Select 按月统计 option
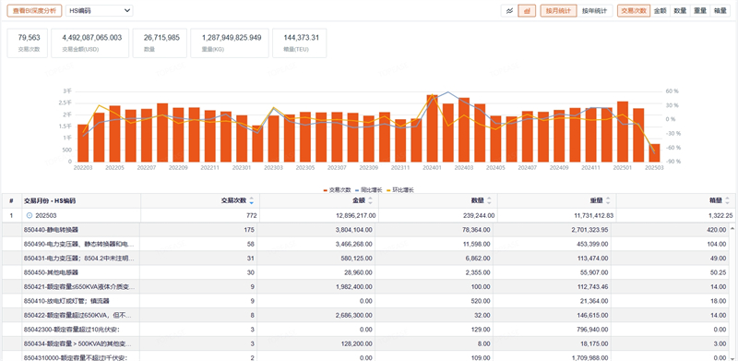The width and height of the screenshot is (738, 361). point(558,11)
